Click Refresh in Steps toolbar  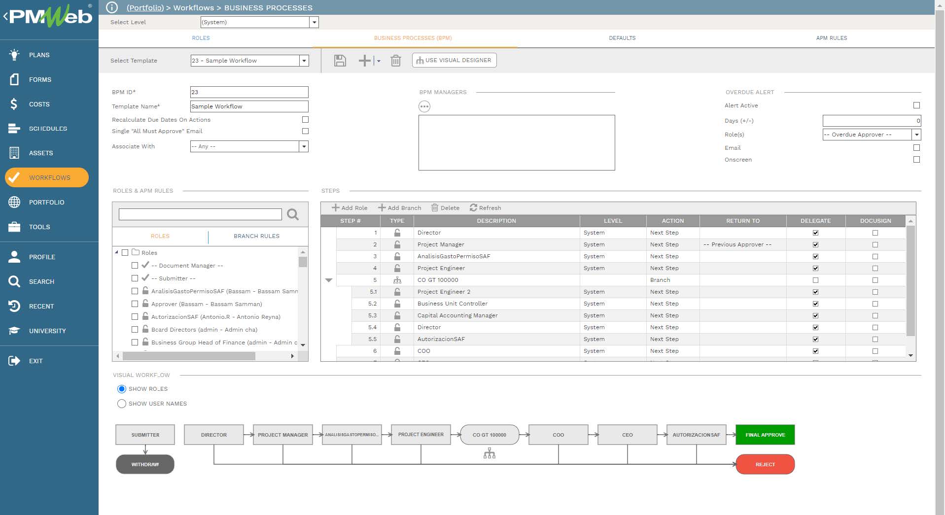tap(486, 208)
